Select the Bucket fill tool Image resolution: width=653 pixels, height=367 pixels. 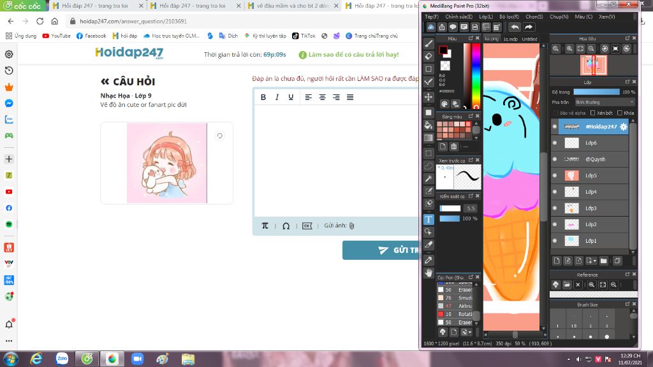[429, 126]
